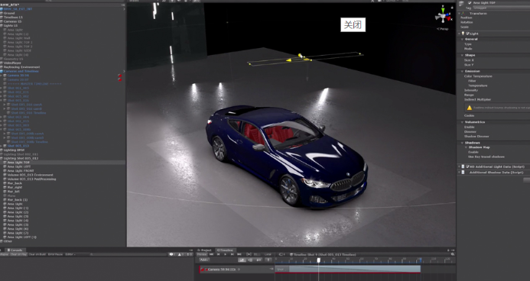530x281 pixels.
Task: Click the cube icon beside Ground object
Action: tap(2, 13)
